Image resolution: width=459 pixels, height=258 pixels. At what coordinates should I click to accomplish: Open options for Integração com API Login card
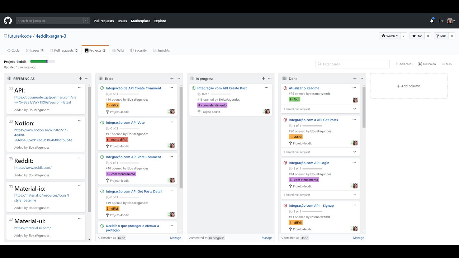click(x=354, y=162)
